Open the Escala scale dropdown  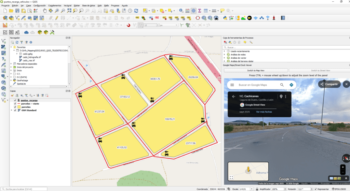(x=252, y=189)
